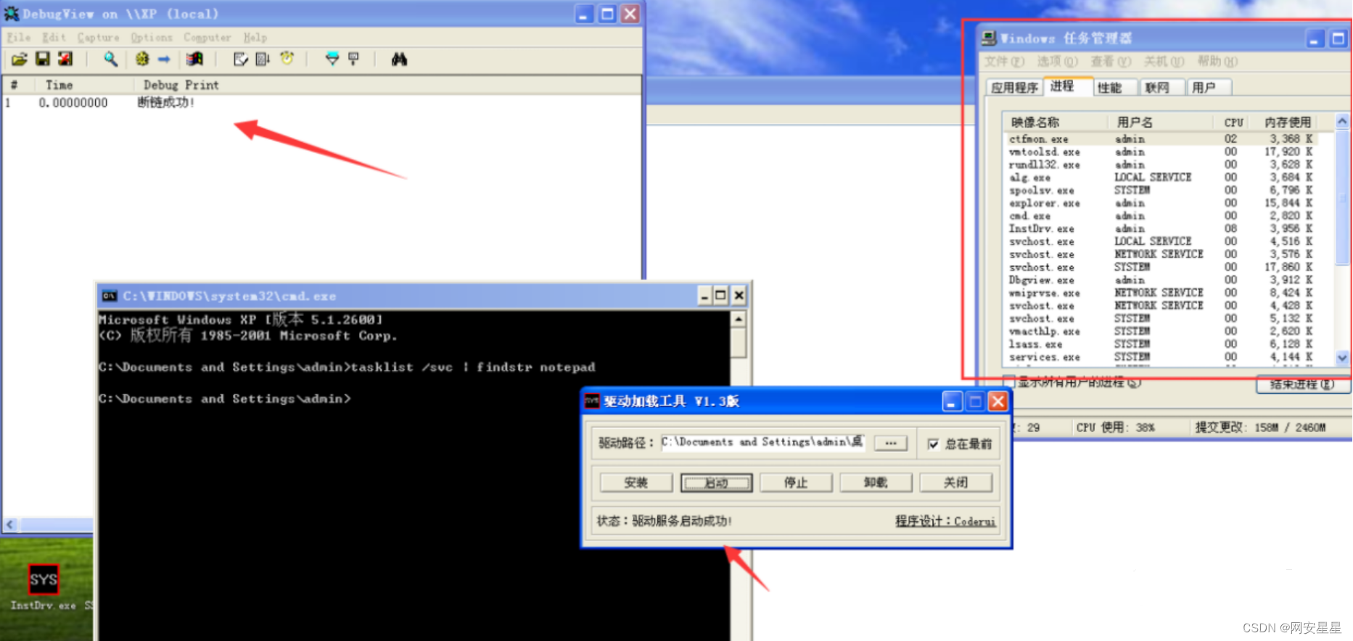Image resolution: width=1353 pixels, height=641 pixels.
Task: Sort processes by 映像名称 column header
Action: pos(1056,122)
